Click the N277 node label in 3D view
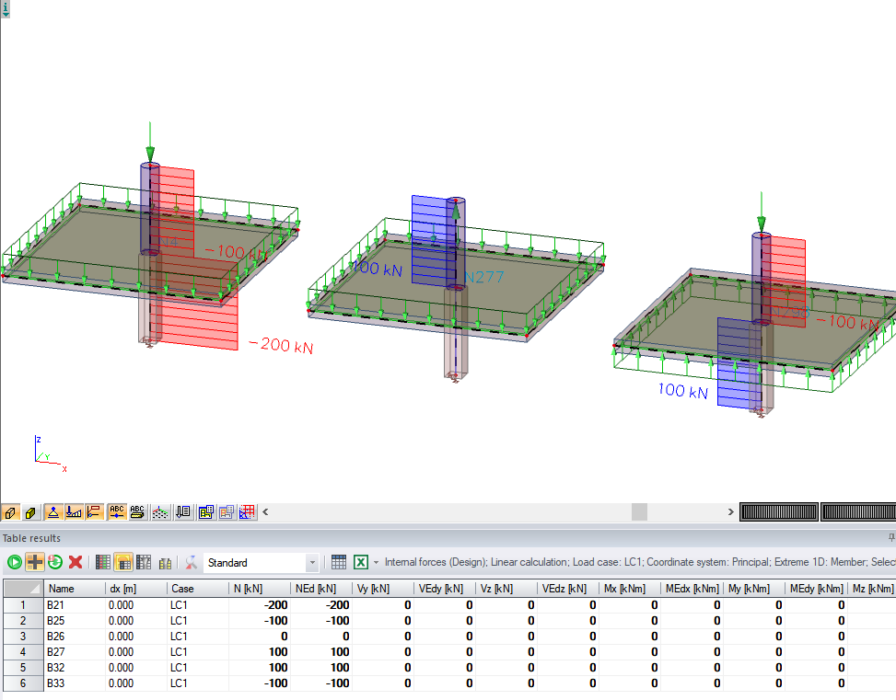Image resolution: width=896 pixels, height=700 pixels. point(484,278)
